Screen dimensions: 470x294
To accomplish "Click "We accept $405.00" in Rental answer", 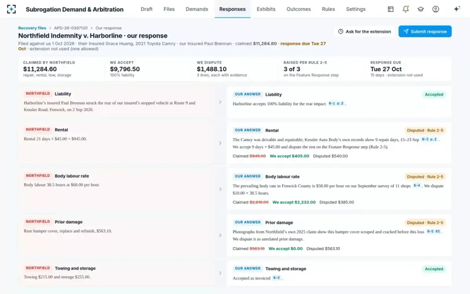I will click(x=289, y=156).
